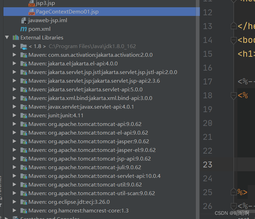The width and height of the screenshot is (255, 219).
Task: Click tomcat-servlet-api:10.0.4 library icon
Action: coord(24,176)
